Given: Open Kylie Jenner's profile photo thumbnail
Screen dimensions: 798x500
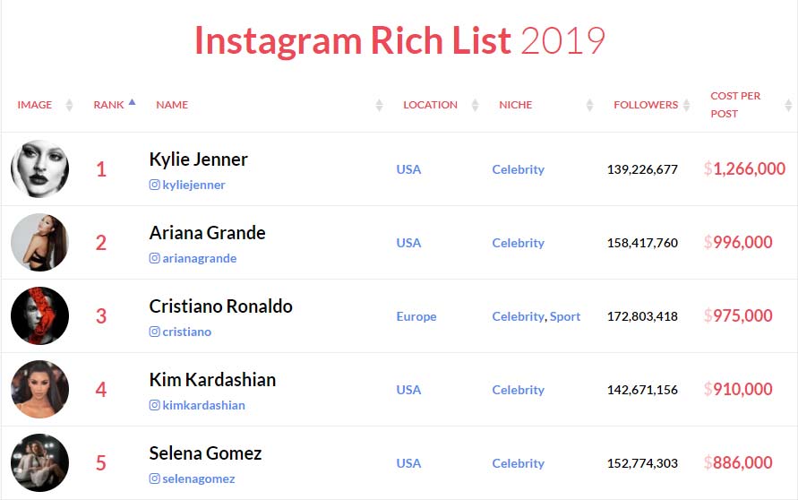Looking at the screenshot, I should [39, 168].
